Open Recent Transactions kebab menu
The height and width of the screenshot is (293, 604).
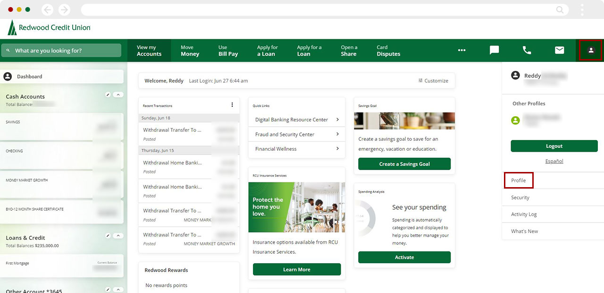(232, 105)
